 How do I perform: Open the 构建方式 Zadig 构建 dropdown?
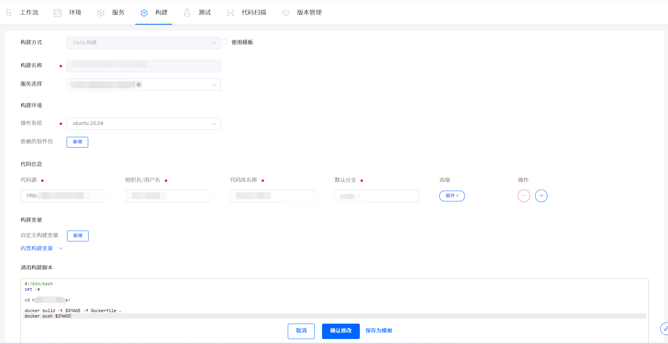click(144, 43)
